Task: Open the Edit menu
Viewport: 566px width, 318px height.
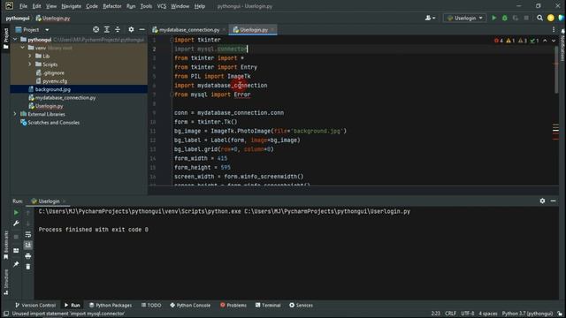Action: [x=36, y=6]
